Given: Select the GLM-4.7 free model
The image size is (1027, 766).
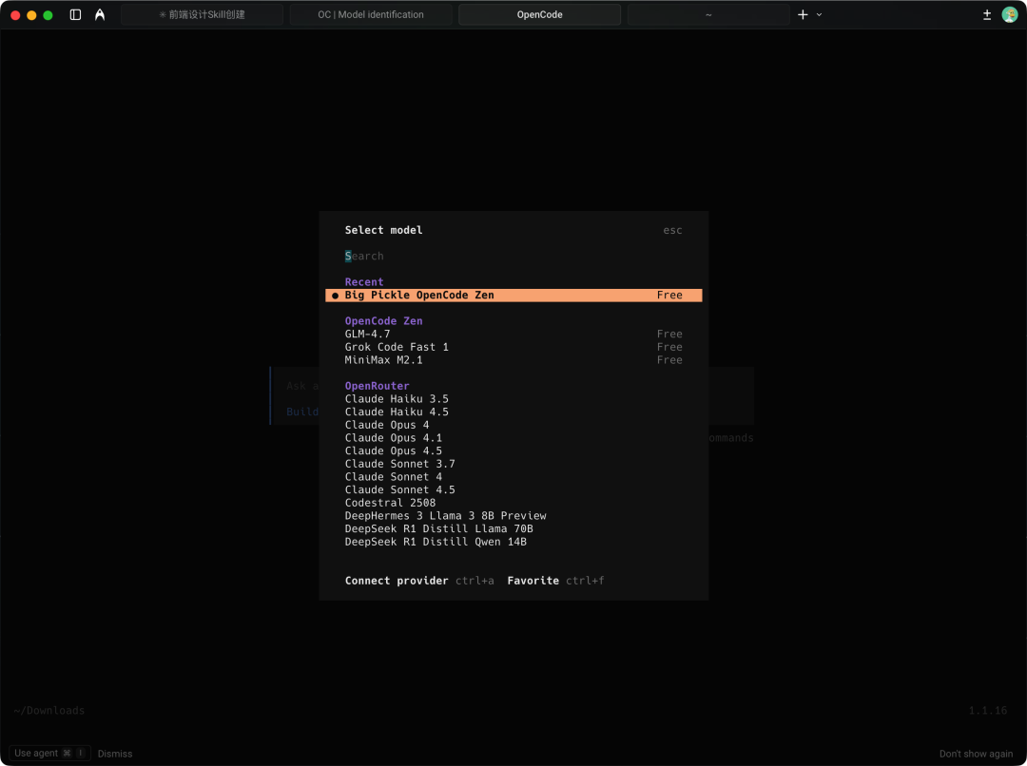Looking at the screenshot, I should (x=368, y=335).
